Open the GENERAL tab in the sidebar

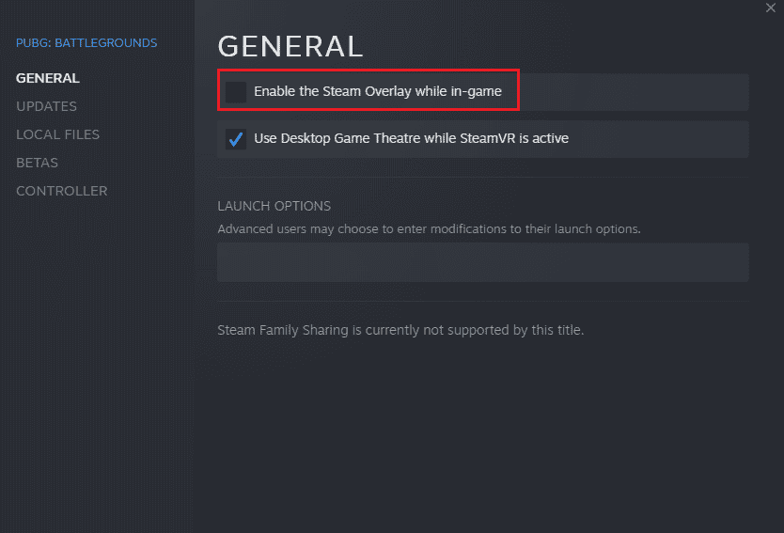(x=48, y=78)
